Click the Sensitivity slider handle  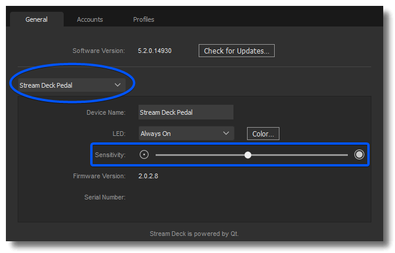(248, 155)
